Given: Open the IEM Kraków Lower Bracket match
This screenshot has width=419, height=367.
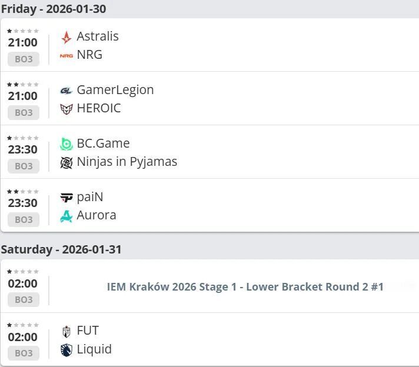Looking at the screenshot, I should click(245, 287).
